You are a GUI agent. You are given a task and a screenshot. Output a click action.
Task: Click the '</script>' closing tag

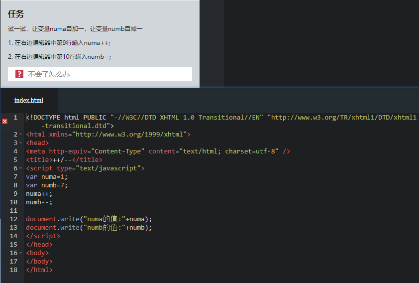pos(43,236)
